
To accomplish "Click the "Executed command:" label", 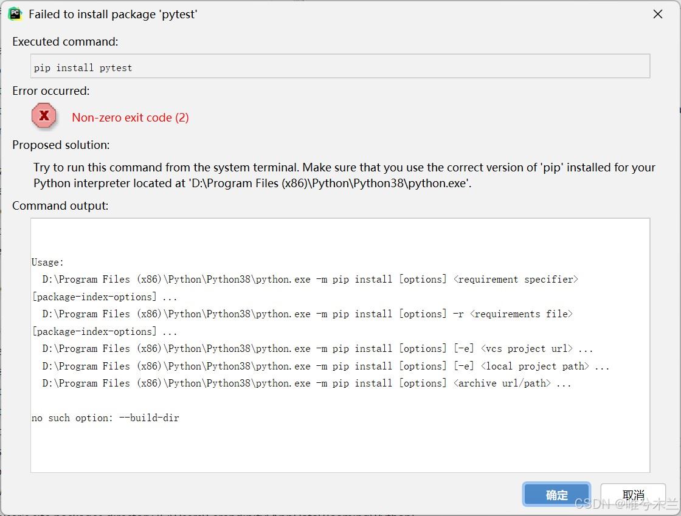I will coord(65,42).
